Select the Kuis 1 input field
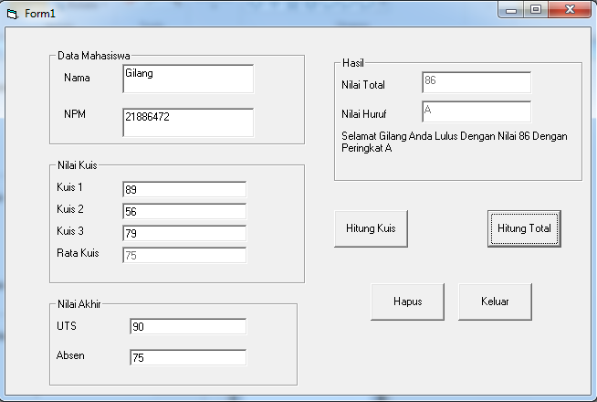This screenshot has width=597, height=402. pos(184,189)
